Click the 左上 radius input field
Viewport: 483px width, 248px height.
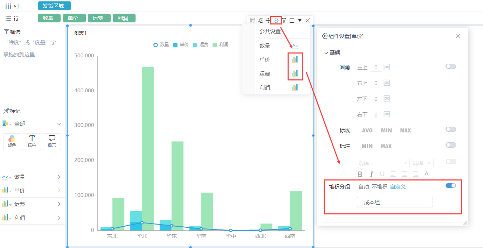pos(376,67)
